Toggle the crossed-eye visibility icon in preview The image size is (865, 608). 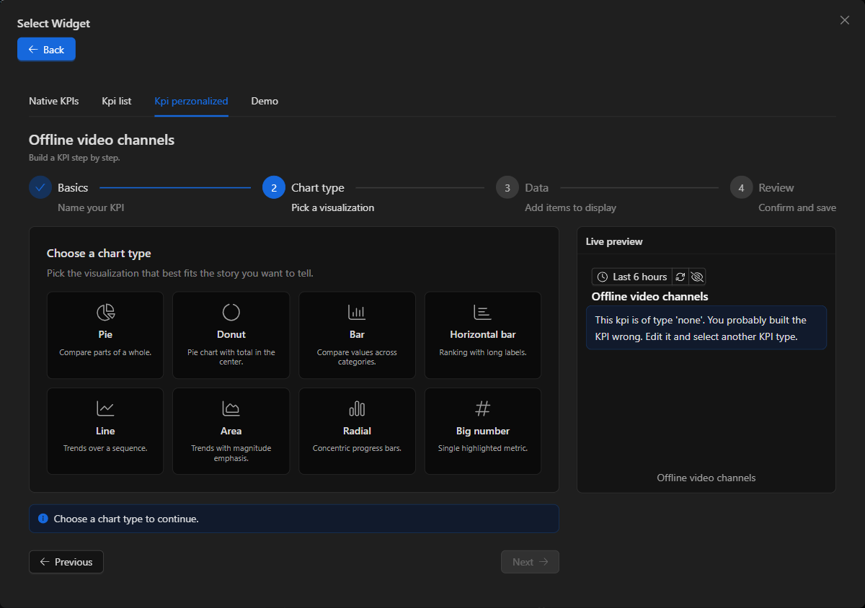(x=696, y=277)
